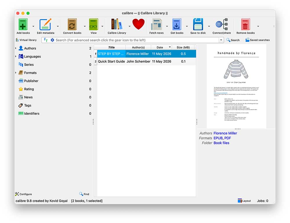Open the View book icon
Viewport: 290px width, 223px height.
94,24
